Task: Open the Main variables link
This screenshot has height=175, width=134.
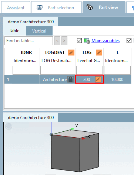Action: click(105, 41)
